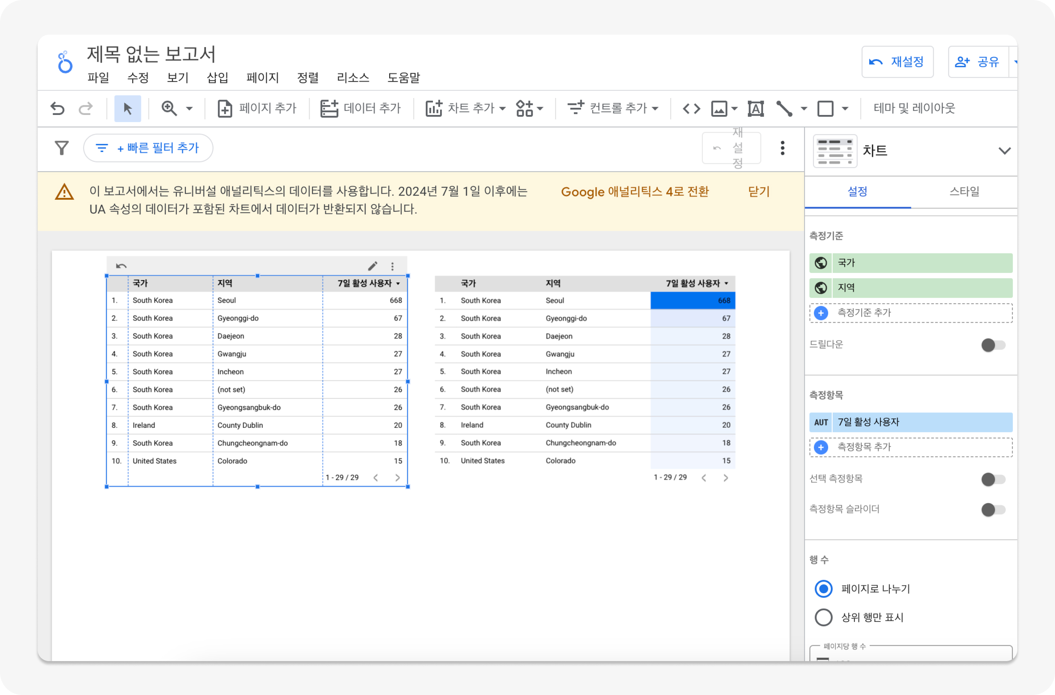Viewport: 1055px width, 695px height.
Task: Click the 측정기준 추가 field
Action: click(x=910, y=313)
